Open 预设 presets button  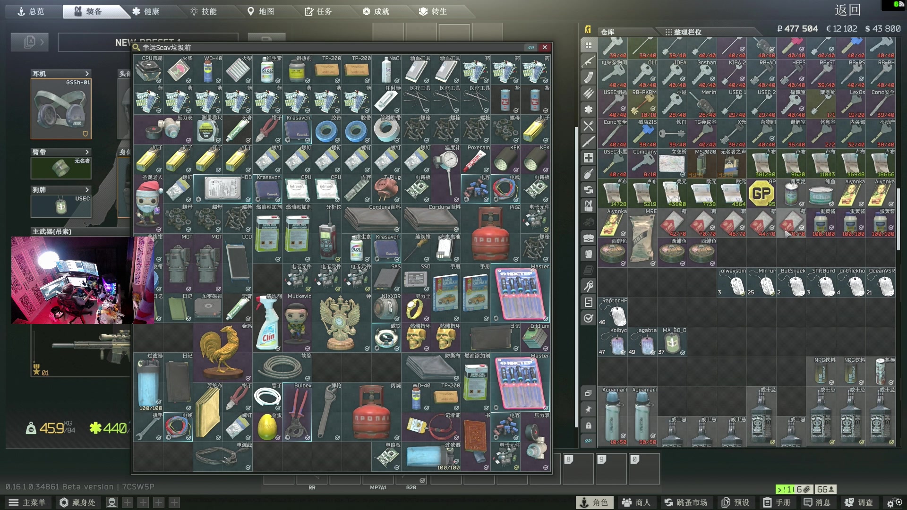pos(736,502)
